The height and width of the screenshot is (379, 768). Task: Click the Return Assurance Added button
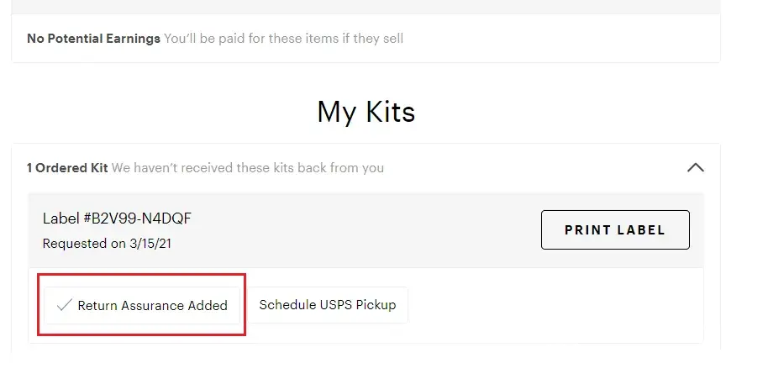coord(142,305)
